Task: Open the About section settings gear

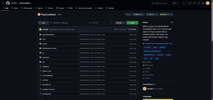Action: [x=172, y=22]
